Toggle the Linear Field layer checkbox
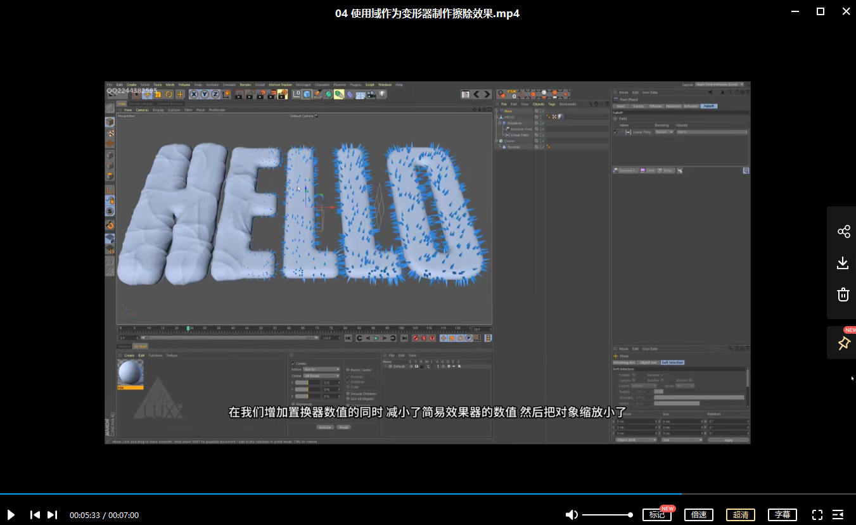The image size is (856, 525). 615,132
